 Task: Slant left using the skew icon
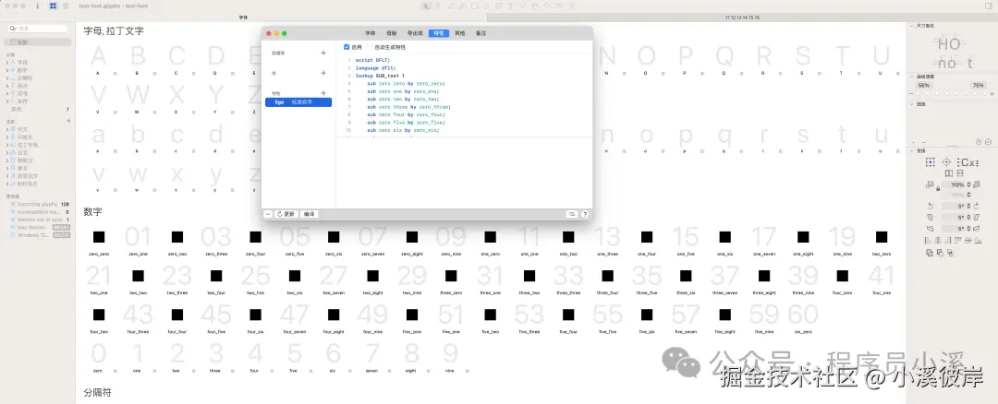[x=930, y=218]
